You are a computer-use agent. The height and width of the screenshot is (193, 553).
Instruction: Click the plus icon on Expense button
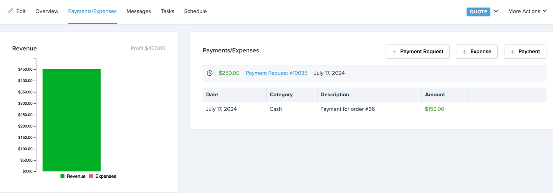[464, 52]
